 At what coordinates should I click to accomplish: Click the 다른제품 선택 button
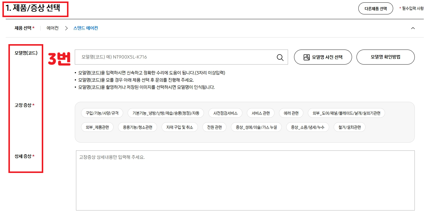point(375,9)
